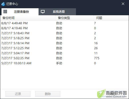Select backup from 7/27/17 5:18:43 PM
129x99 pixels.
click(64, 33)
